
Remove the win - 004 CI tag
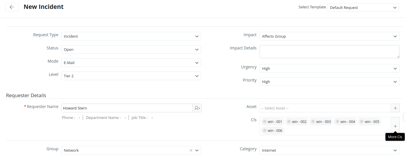point(337,122)
